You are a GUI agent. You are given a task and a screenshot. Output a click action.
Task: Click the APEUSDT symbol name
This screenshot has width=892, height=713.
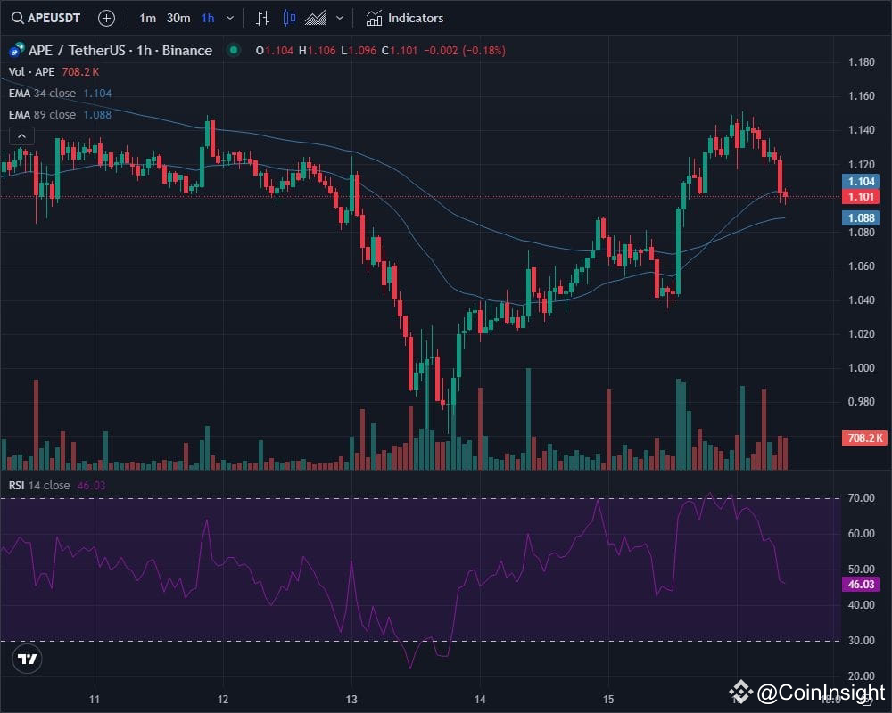pos(55,18)
